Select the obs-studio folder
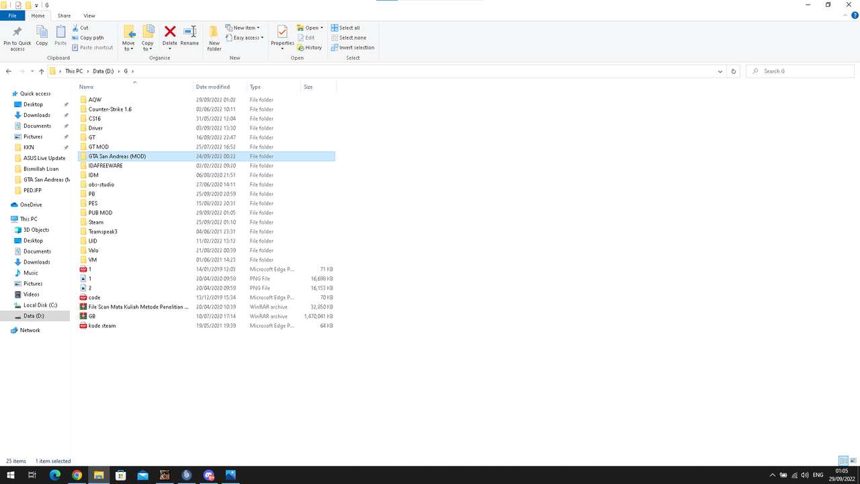 [206, 184]
